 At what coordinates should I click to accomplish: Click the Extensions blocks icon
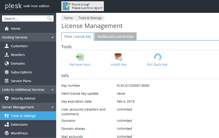[6, 124]
